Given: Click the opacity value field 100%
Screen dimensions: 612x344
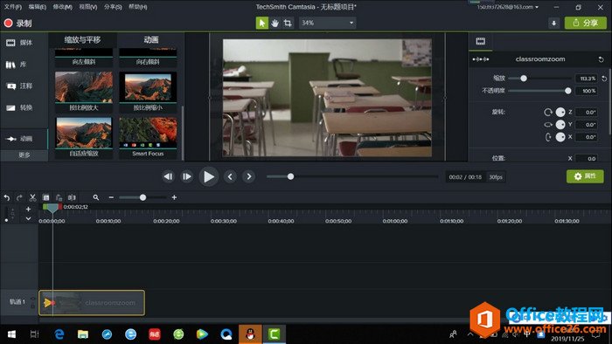Looking at the screenshot, I should (587, 91).
